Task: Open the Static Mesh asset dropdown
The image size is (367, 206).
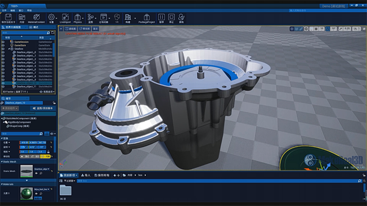Action: click(42, 169)
